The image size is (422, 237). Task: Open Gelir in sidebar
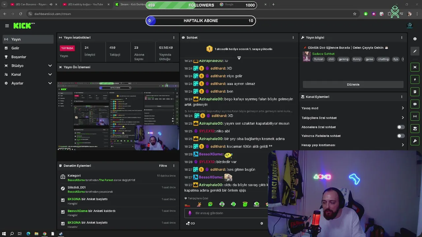pyautogui.click(x=28, y=48)
